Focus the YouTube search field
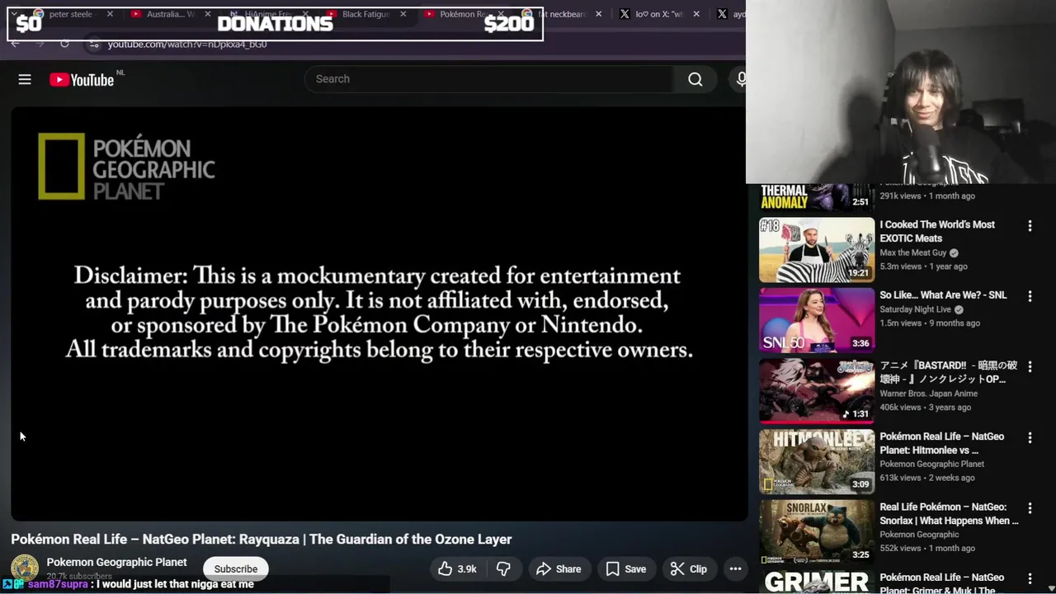This screenshot has width=1056, height=594. [x=489, y=79]
